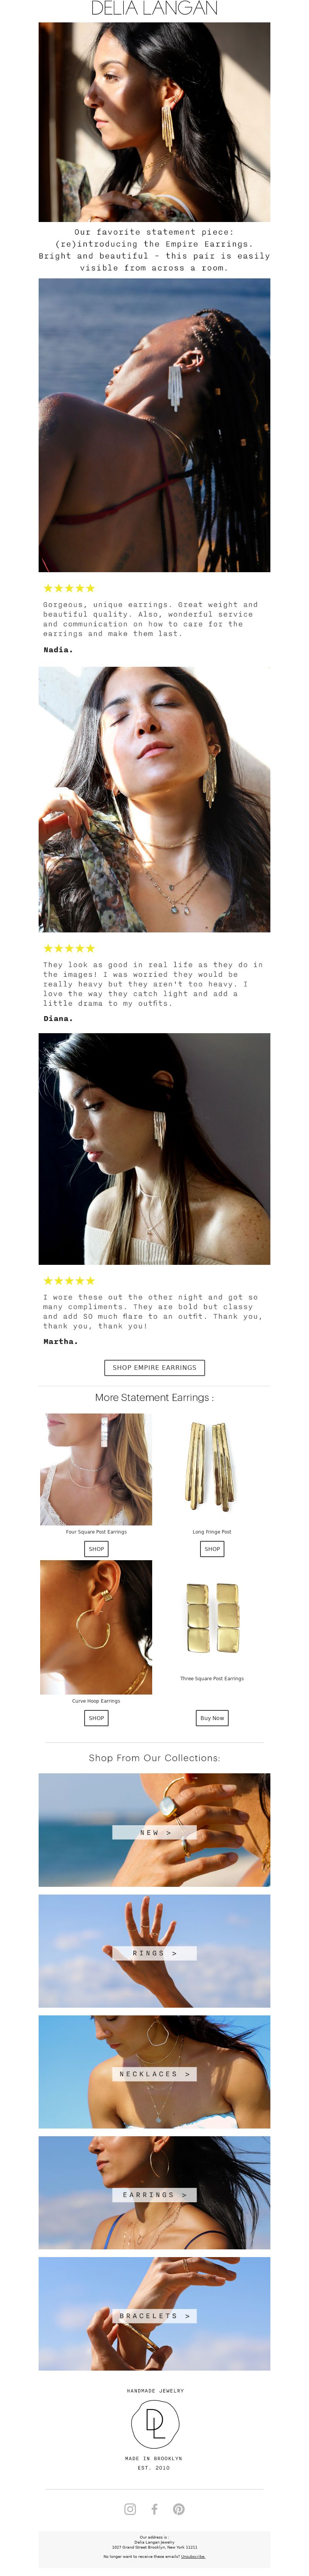The width and height of the screenshot is (309, 2576).
Task: Click the top Empire Earrings hero photo
Action: click(154, 122)
